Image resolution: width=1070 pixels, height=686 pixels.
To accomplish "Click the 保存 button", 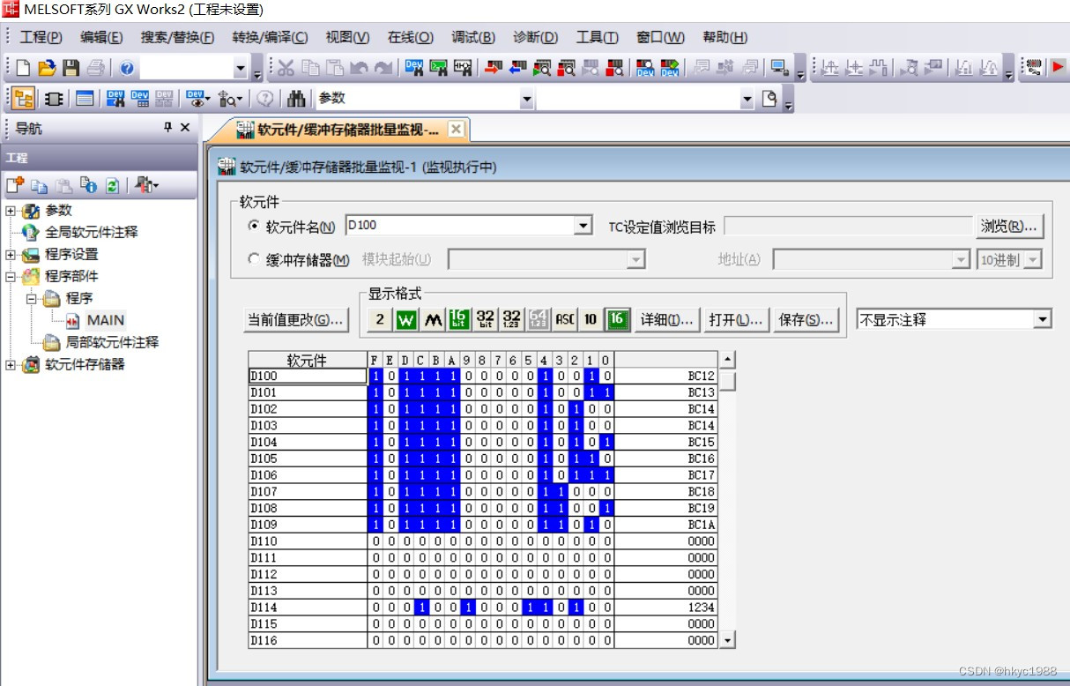I will click(805, 320).
